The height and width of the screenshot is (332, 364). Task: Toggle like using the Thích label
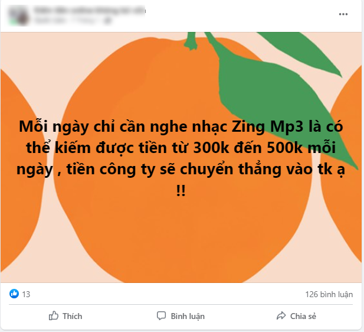point(72,316)
